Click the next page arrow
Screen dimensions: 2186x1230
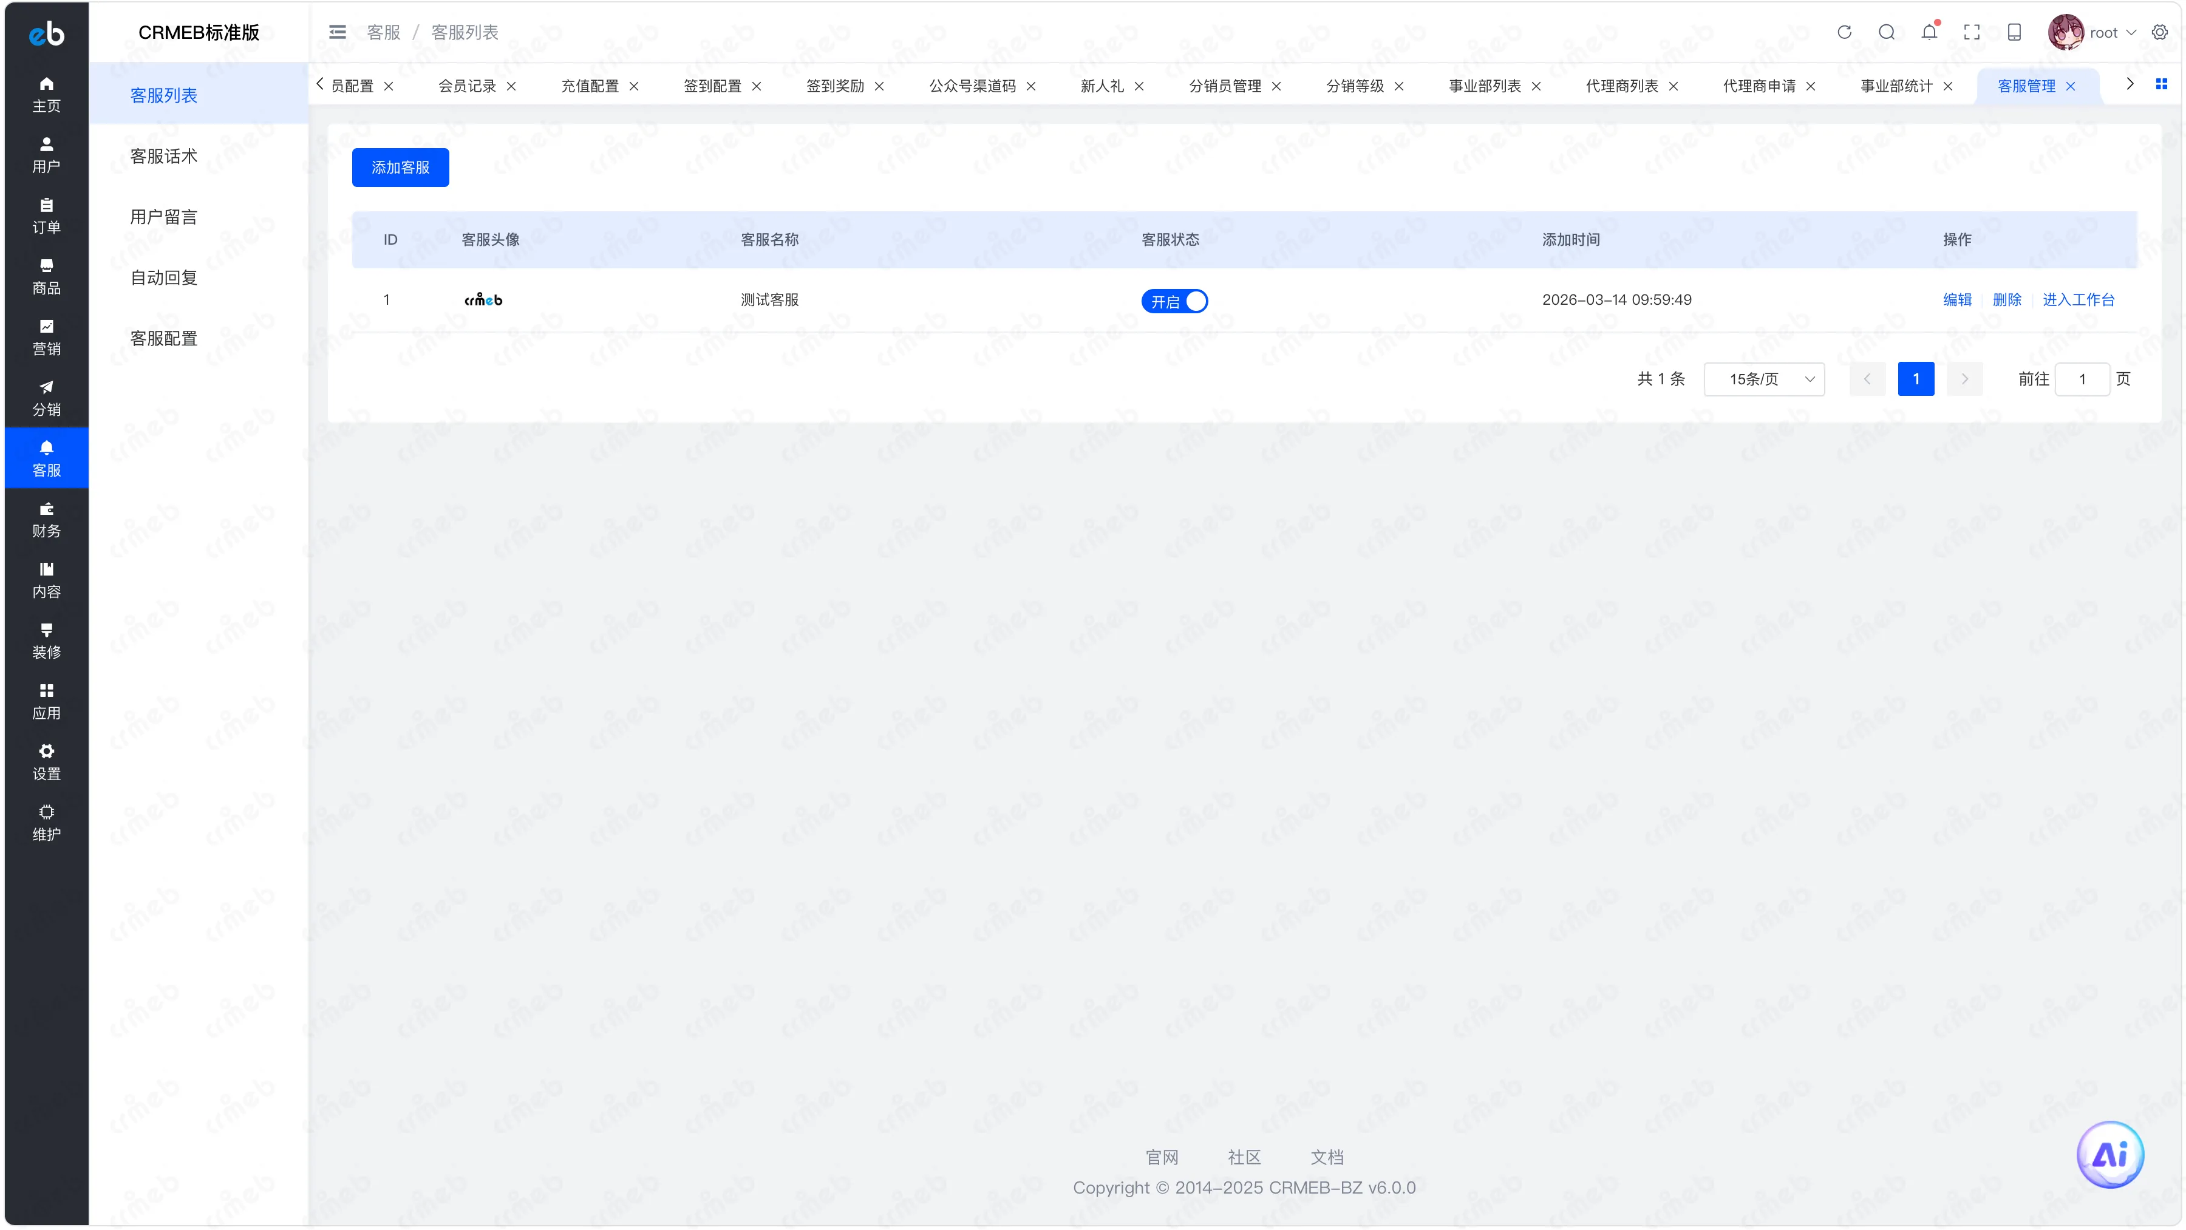pyautogui.click(x=1964, y=379)
